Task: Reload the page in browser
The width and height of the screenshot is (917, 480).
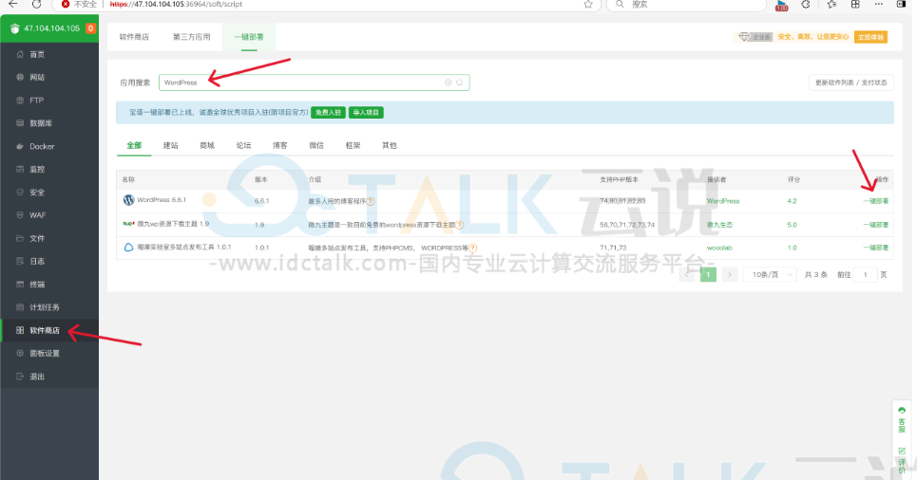Action: (36, 4)
